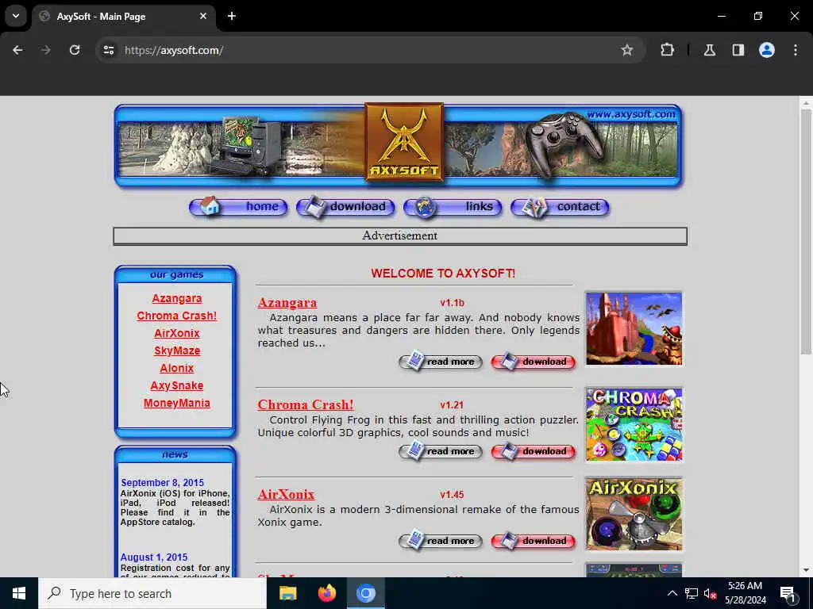The height and width of the screenshot is (609, 813).
Task: Open the muted volume tray icon
Action: click(710, 593)
